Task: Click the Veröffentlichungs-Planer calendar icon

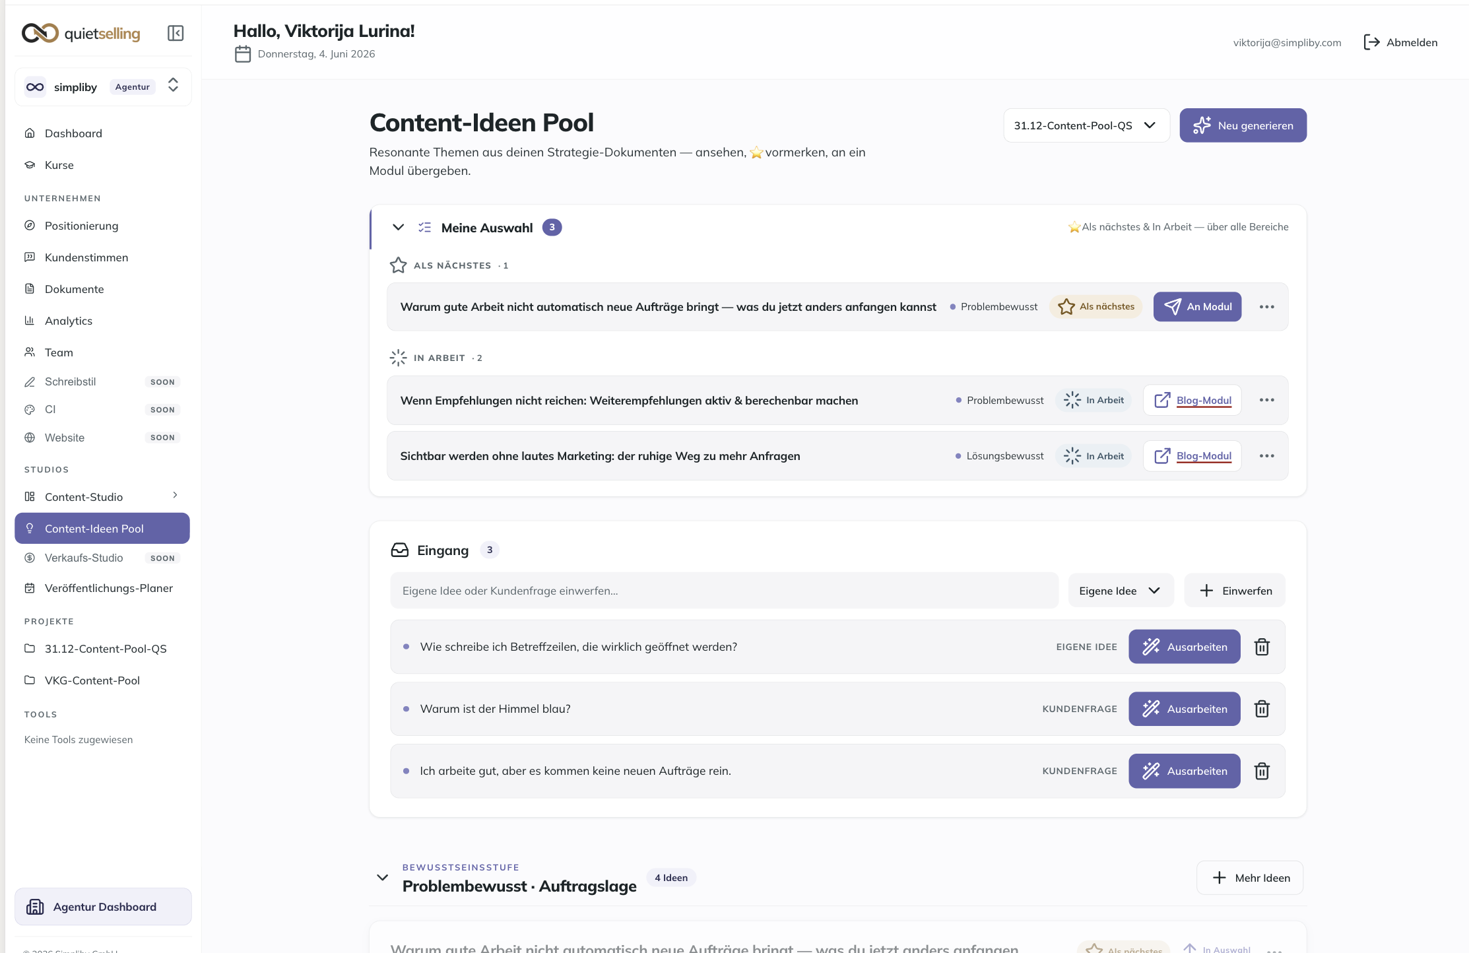Action: (30, 587)
